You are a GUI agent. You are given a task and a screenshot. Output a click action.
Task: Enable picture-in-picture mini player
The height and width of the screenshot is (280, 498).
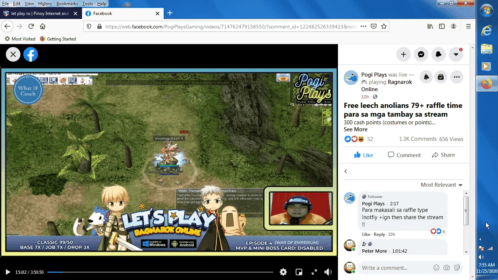(x=299, y=272)
